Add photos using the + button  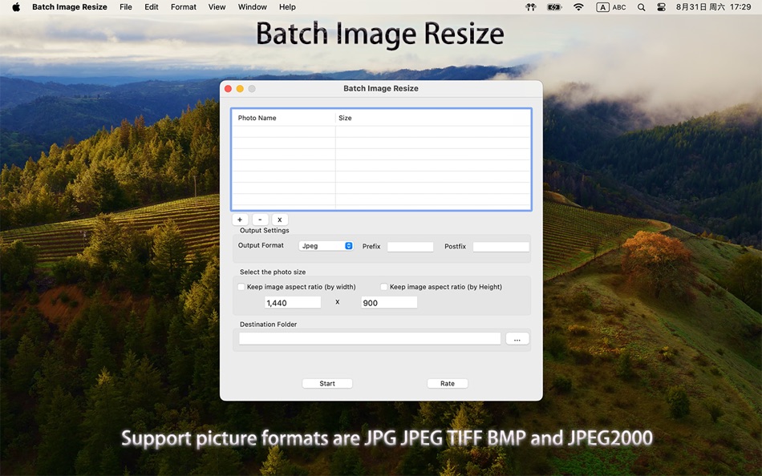[240, 219]
